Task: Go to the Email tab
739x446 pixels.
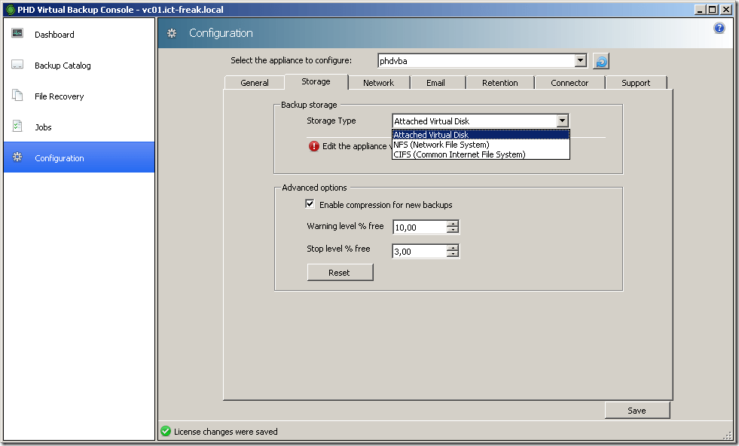Action: (435, 83)
